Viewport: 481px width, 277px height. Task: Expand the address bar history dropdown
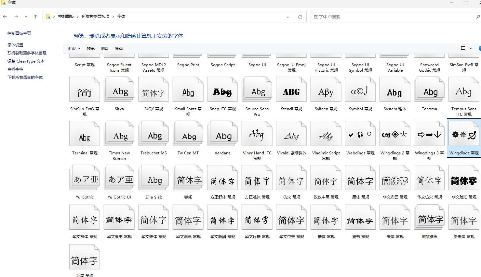(288, 17)
